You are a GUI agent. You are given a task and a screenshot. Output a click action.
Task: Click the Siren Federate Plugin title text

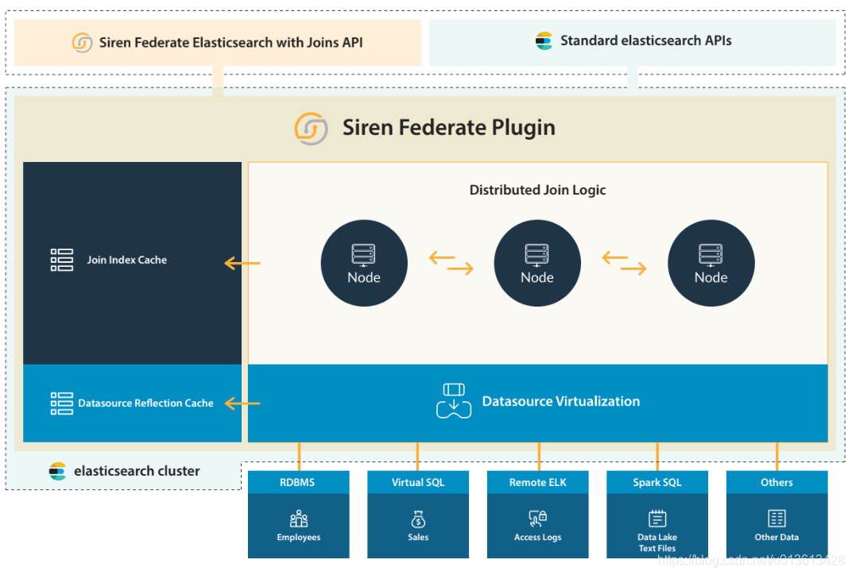pos(449,128)
